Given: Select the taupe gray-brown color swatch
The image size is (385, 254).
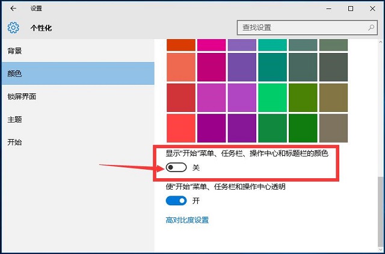Looking at the screenshot, I should [x=333, y=128].
